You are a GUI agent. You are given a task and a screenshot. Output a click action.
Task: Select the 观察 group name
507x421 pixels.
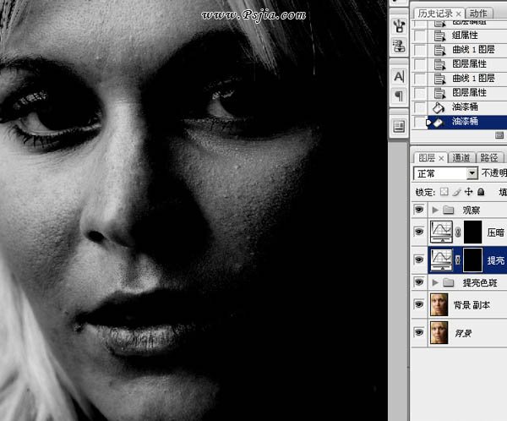click(472, 210)
